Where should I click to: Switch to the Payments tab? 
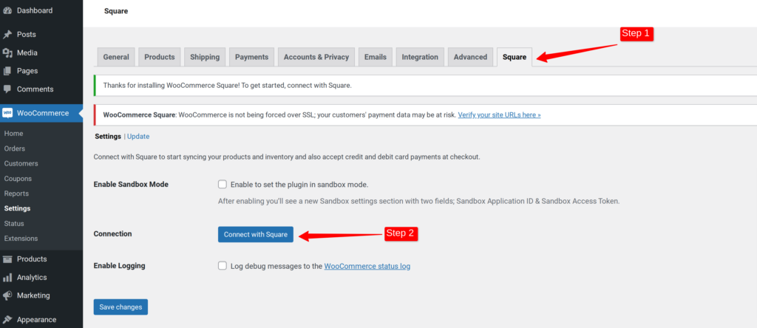251,57
